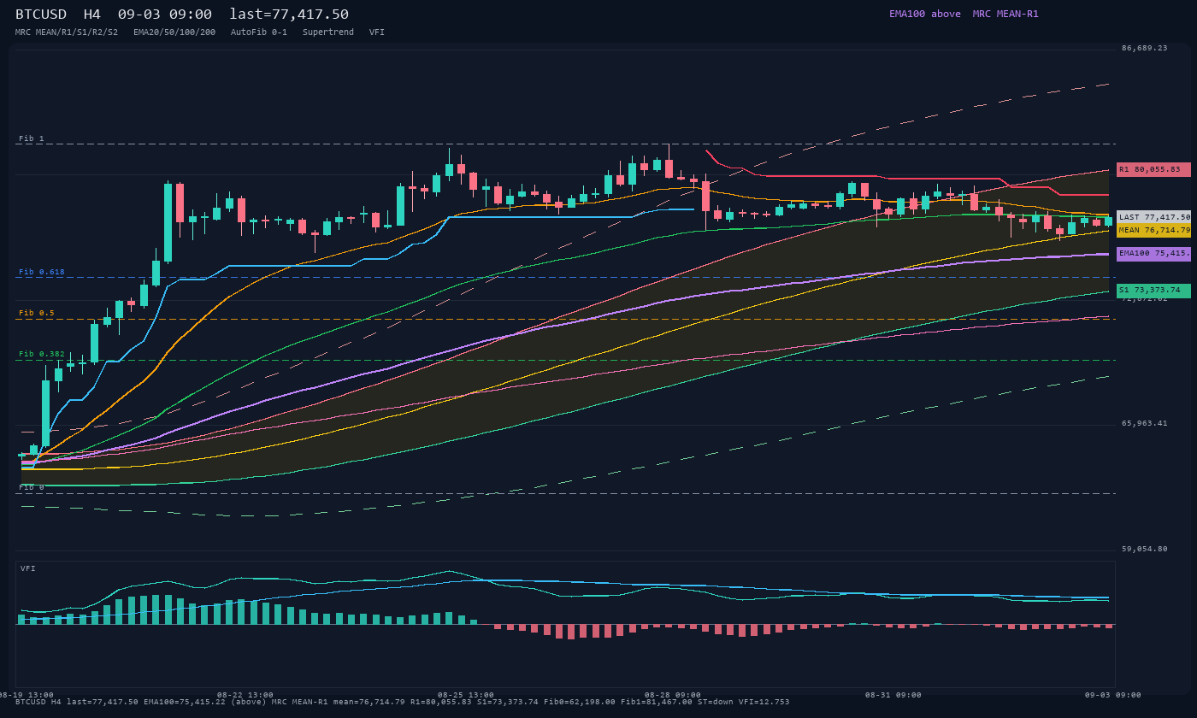Click the '09-03 09:00' time axis label
The height and width of the screenshot is (718, 1197).
[1113, 695]
